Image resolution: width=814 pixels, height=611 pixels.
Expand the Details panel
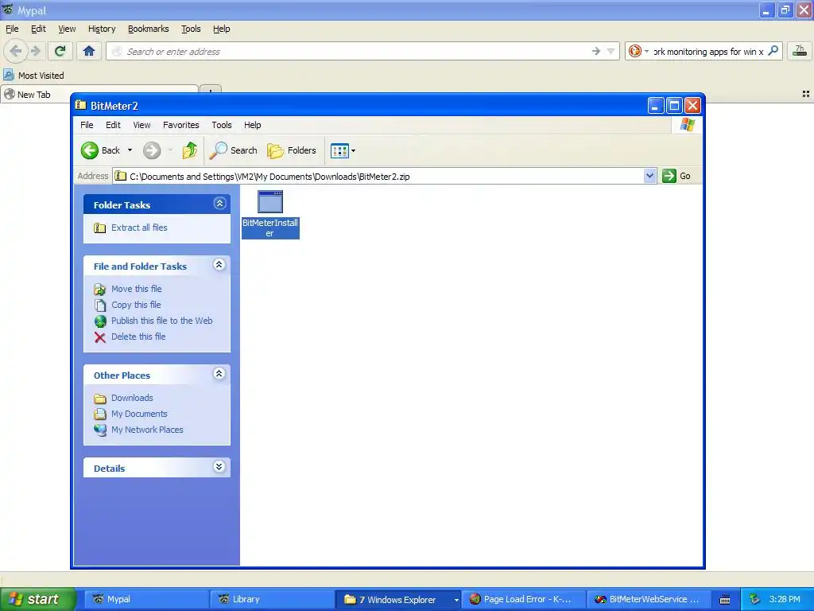(219, 466)
